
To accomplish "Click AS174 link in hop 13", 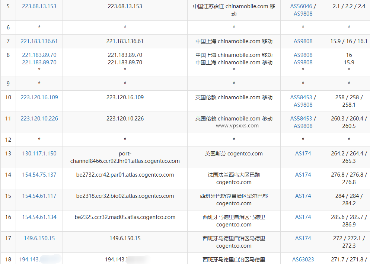I will pyautogui.click(x=303, y=154).
